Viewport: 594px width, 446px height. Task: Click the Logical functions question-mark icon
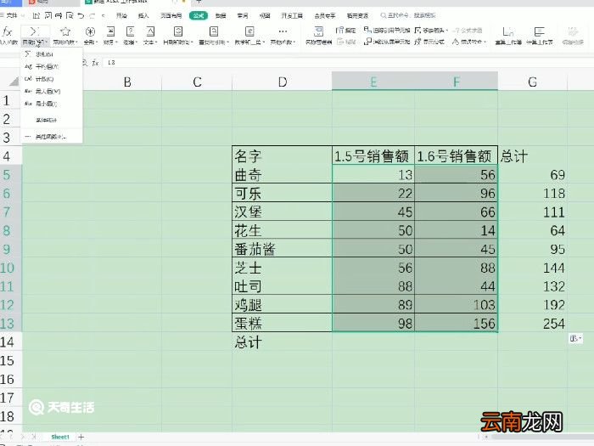point(131,31)
